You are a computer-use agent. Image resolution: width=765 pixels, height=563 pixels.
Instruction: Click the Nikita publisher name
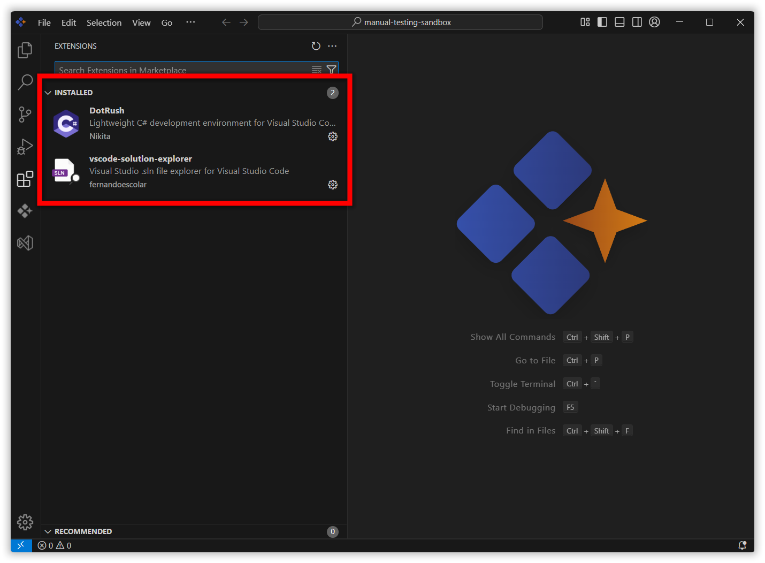click(100, 136)
